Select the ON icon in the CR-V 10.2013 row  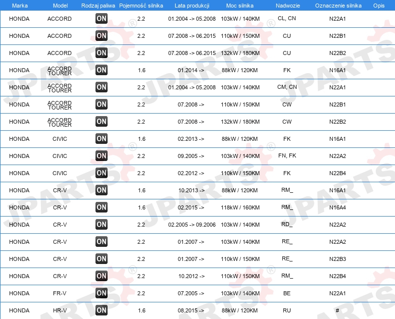coord(102,190)
